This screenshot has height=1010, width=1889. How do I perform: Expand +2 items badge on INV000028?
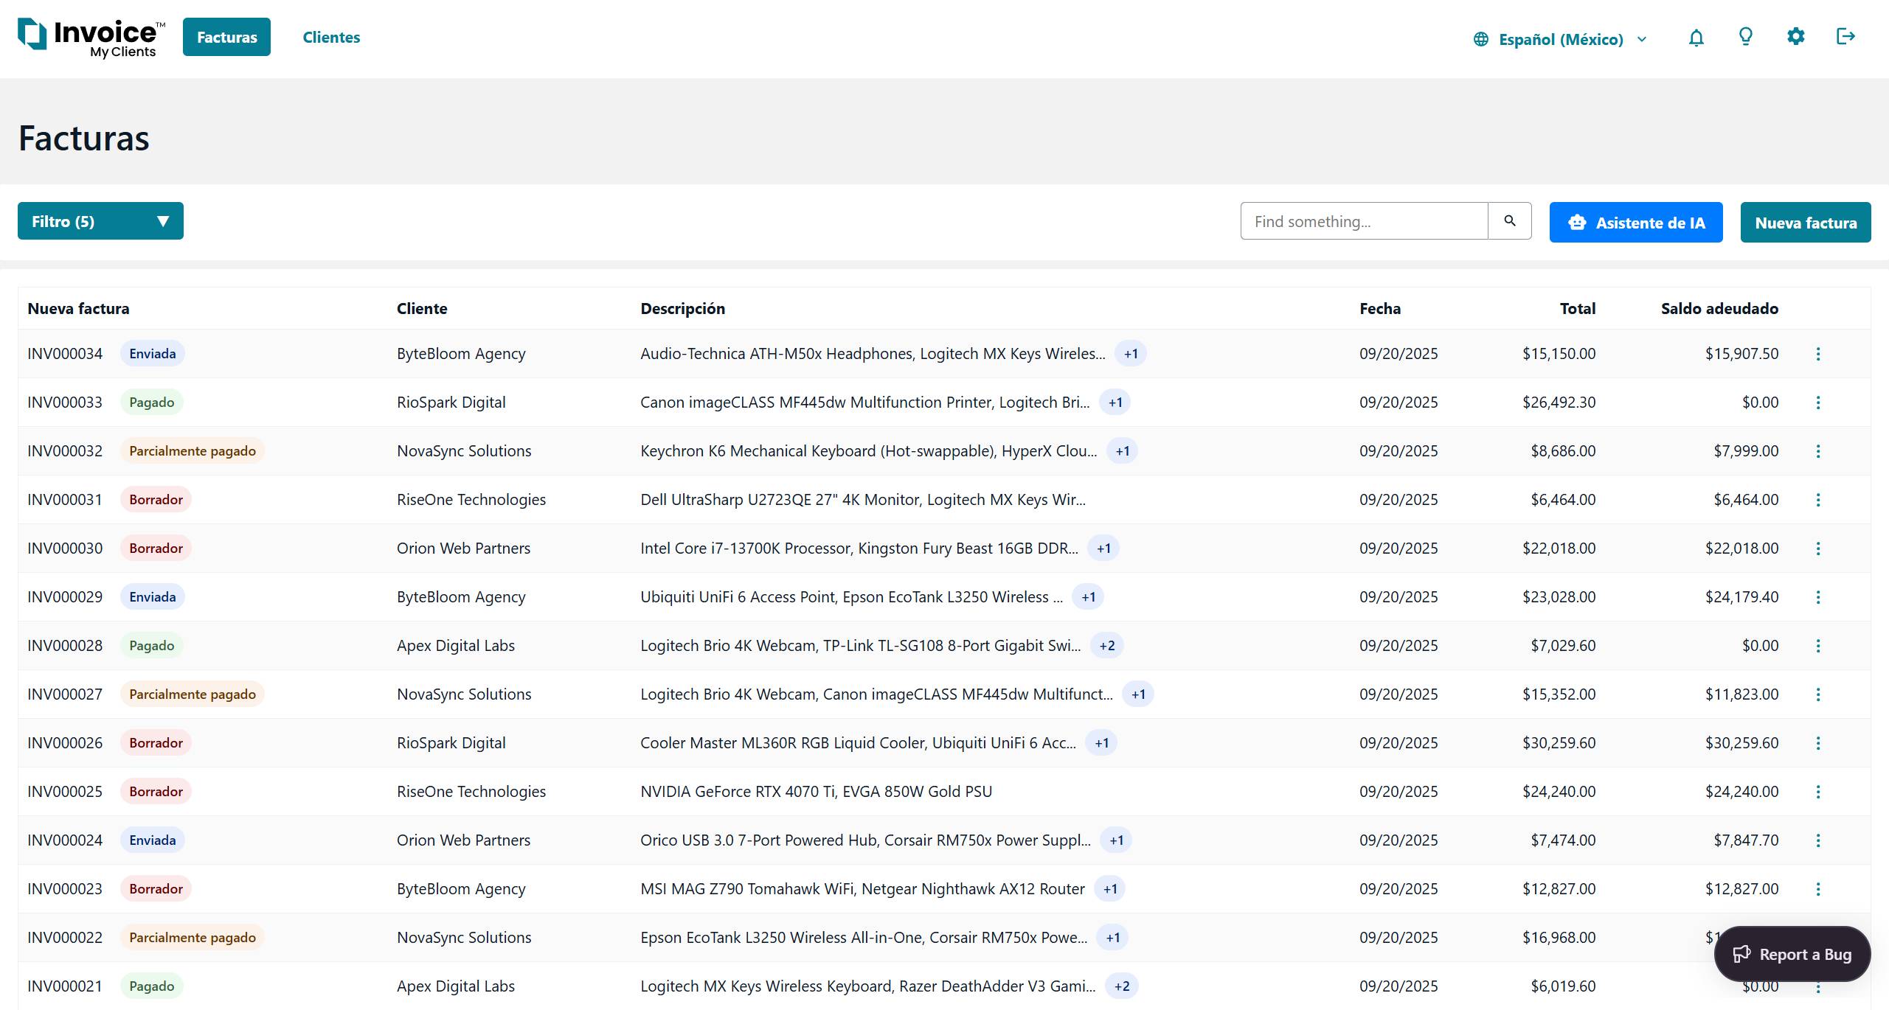(x=1106, y=646)
